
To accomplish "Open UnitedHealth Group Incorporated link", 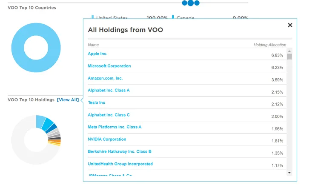I will click(120, 164).
